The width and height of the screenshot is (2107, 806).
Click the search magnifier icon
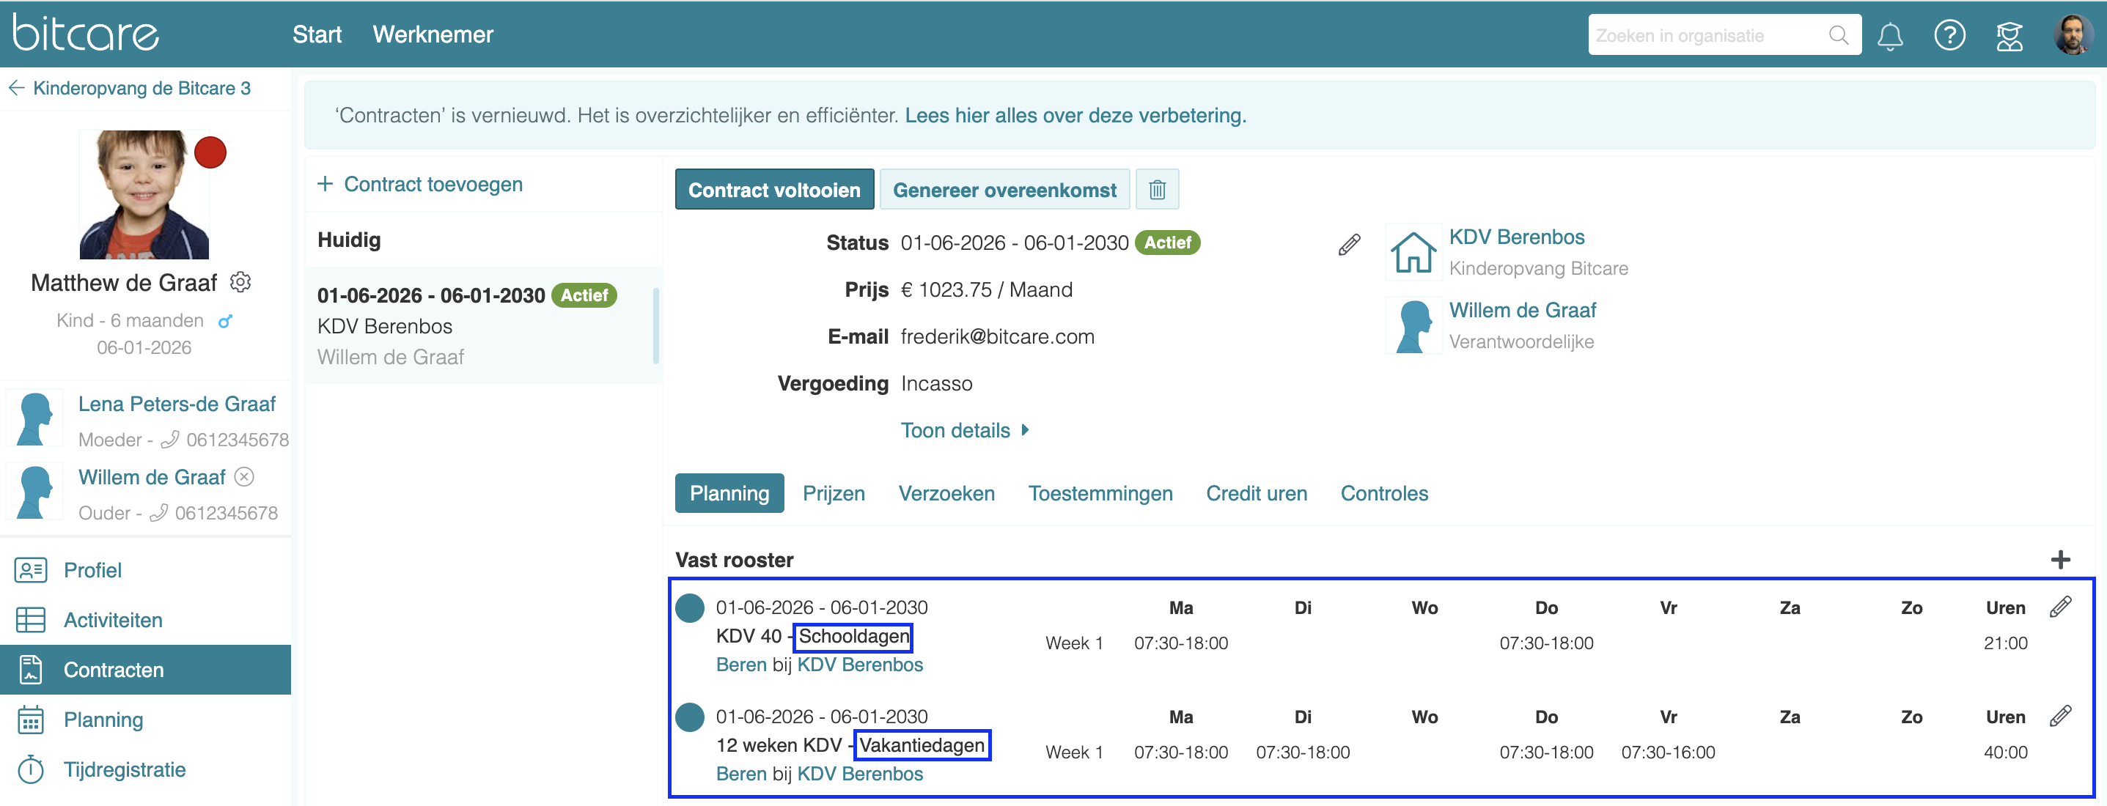1838,35
